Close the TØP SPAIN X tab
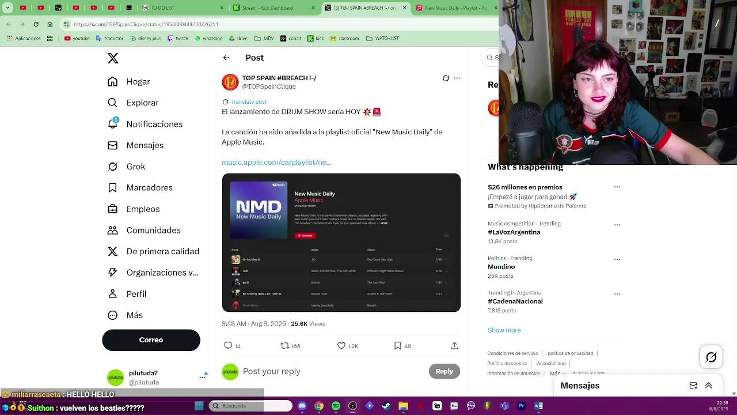The image size is (737, 415). pos(404,8)
